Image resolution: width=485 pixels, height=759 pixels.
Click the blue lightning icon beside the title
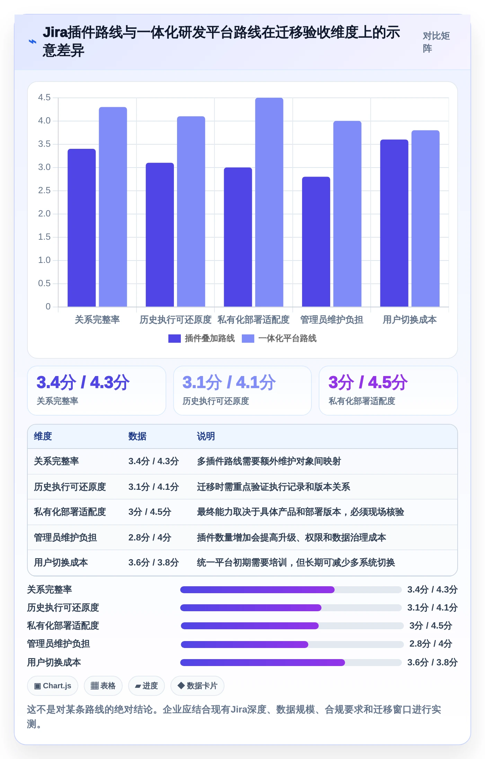32,42
